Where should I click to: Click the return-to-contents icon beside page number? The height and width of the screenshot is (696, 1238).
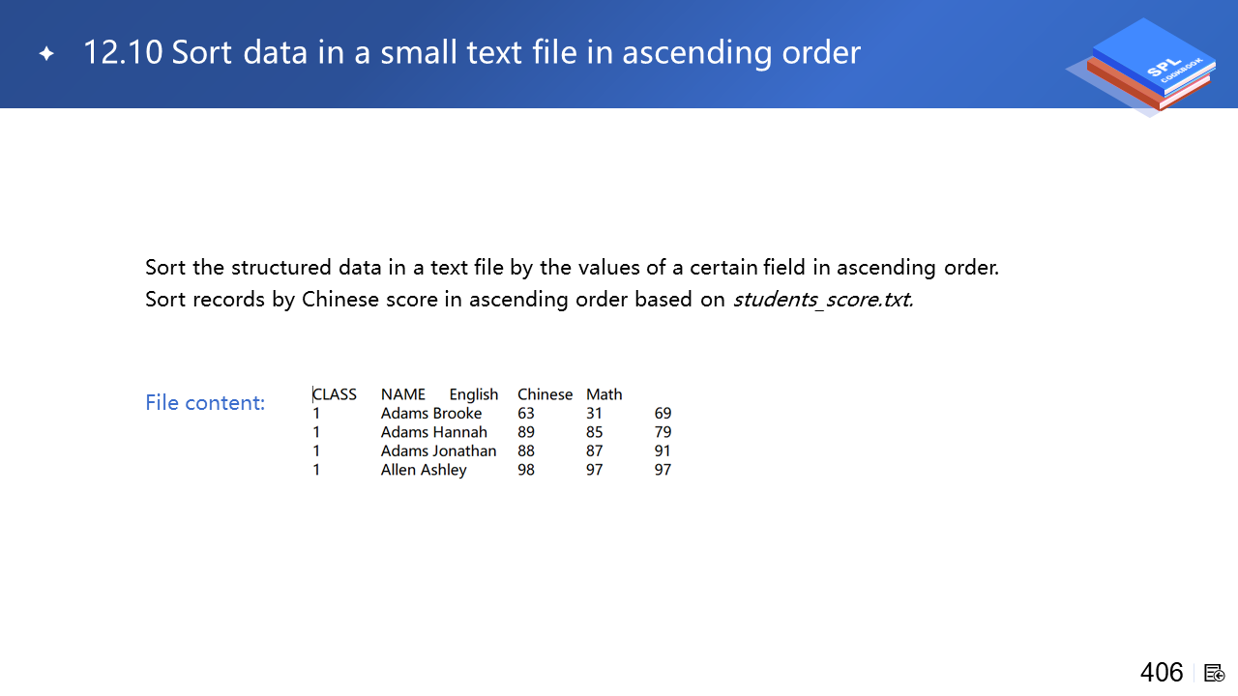1215,672
